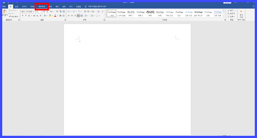Toggle strikethrough formatting
257x138 pixels.
pos(34,16)
